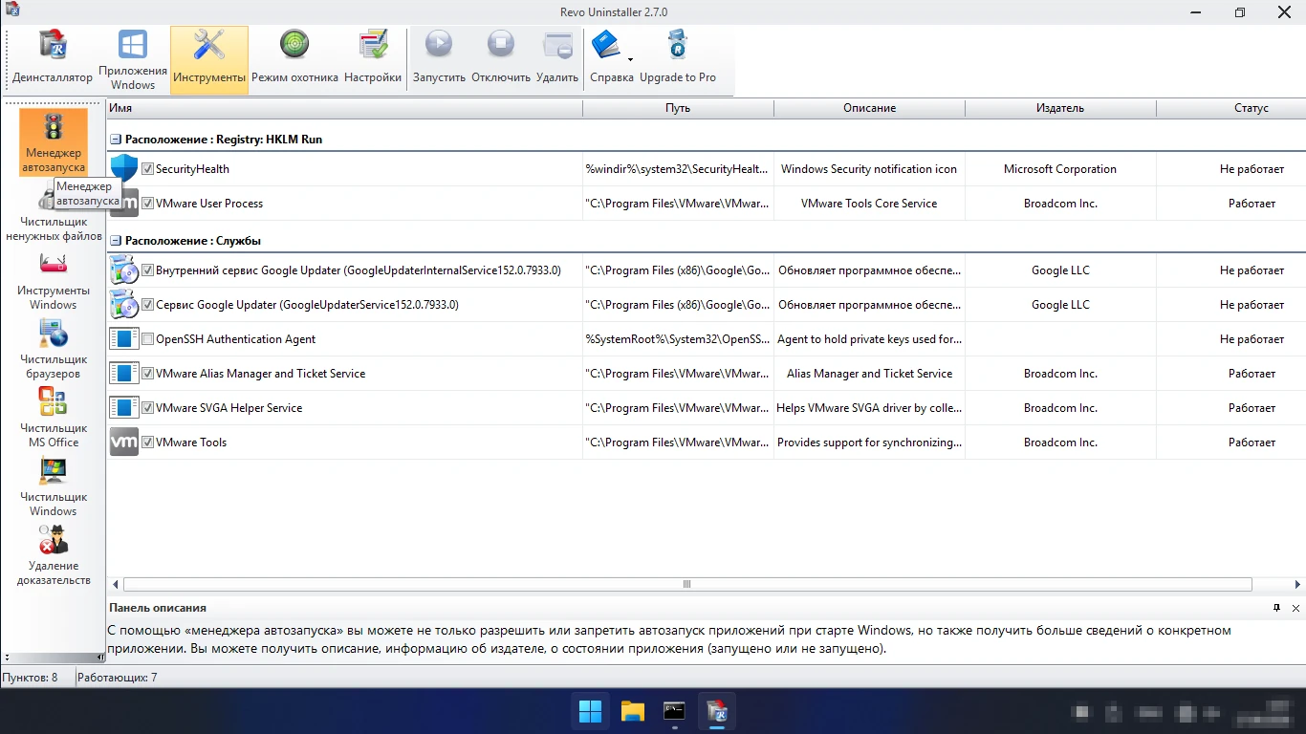Image resolution: width=1306 pixels, height=734 pixels.
Task: Uncheck VMware SVGA Helper Service checkbox
Action: click(x=148, y=408)
